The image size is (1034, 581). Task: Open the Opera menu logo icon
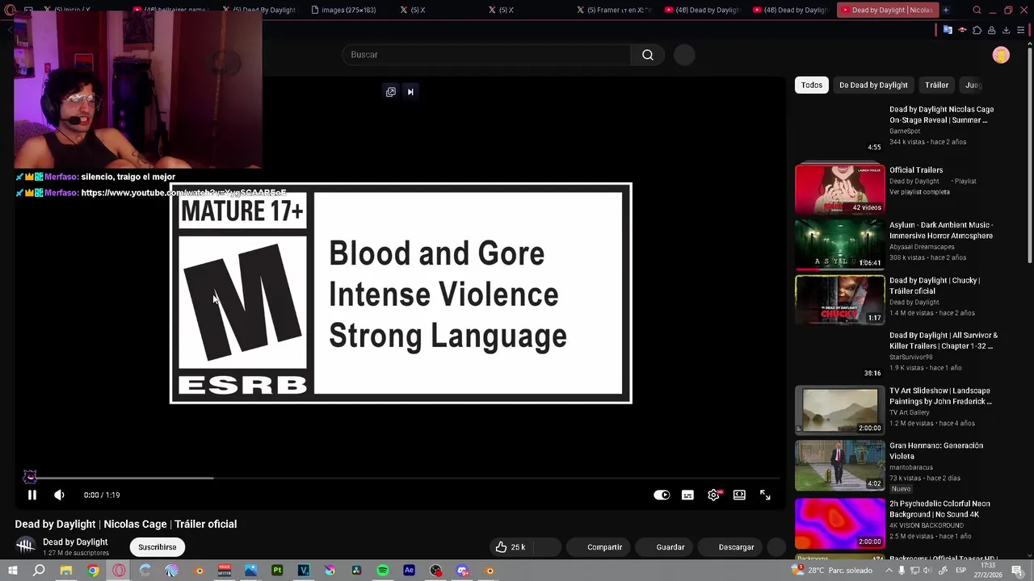[10, 10]
